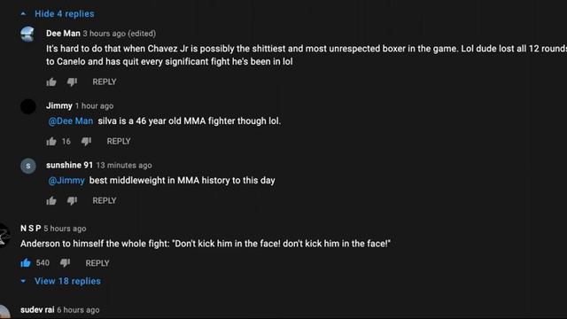This screenshot has width=567, height=319.
Task: Dislike Jimmy's comment about silva
Action: pyautogui.click(x=86, y=142)
